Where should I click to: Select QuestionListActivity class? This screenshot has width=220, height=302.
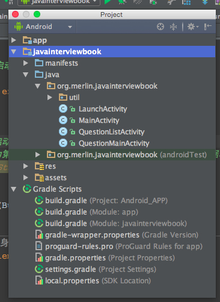[x=111, y=132]
